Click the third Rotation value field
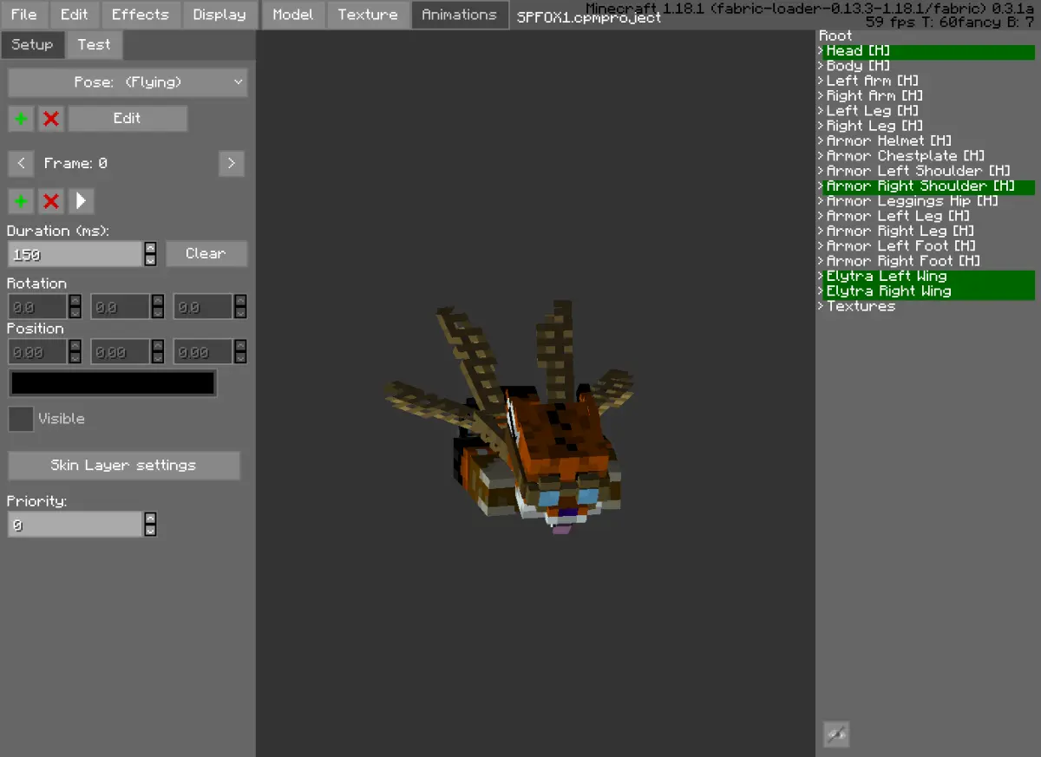Image resolution: width=1041 pixels, height=757 pixels. [x=203, y=307]
